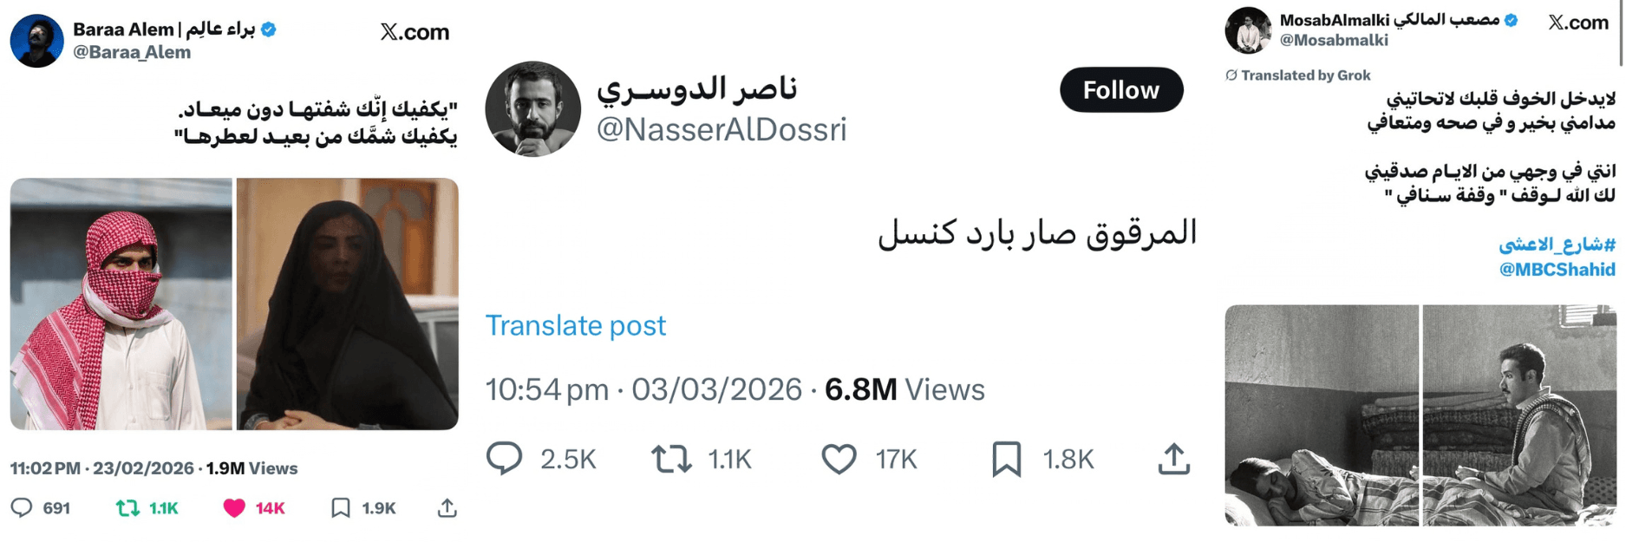The height and width of the screenshot is (542, 1626).
Task: Click the verified badge next to Baraa Alem
Action: (269, 27)
